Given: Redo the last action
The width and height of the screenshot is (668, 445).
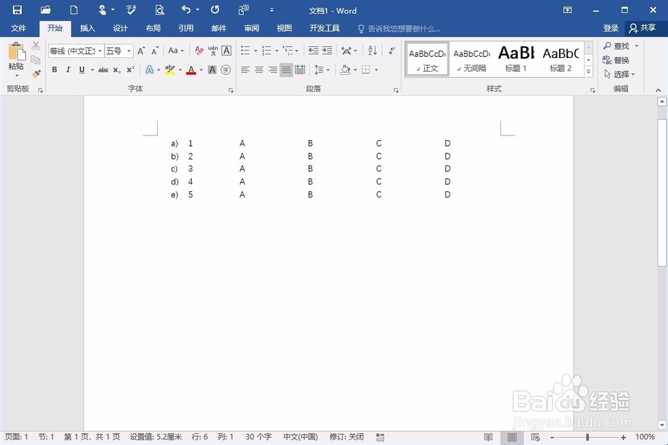Looking at the screenshot, I should click(x=215, y=9).
